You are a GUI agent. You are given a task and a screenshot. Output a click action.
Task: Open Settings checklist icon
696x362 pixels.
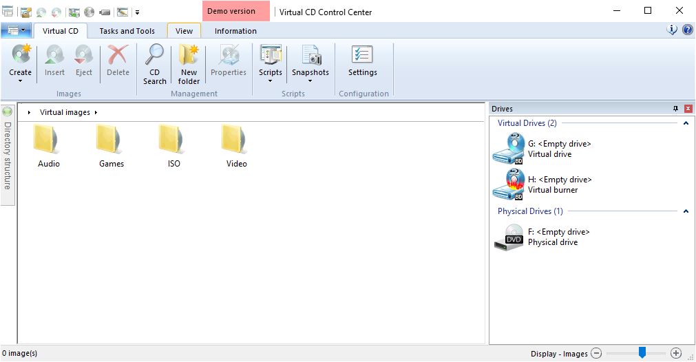point(362,54)
